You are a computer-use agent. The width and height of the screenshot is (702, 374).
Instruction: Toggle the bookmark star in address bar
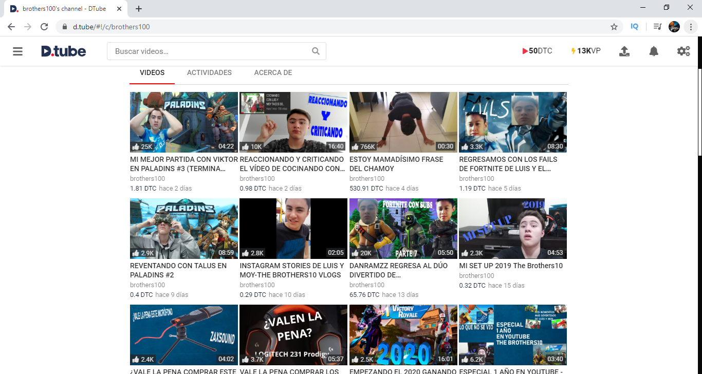coord(614,26)
